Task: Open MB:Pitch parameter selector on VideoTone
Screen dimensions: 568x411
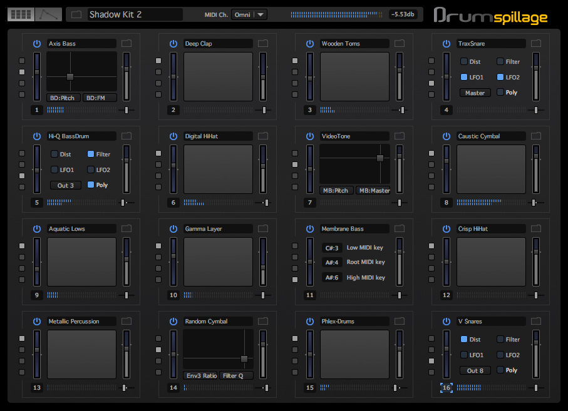Action: pyautogui.click(x=336, y=191)
